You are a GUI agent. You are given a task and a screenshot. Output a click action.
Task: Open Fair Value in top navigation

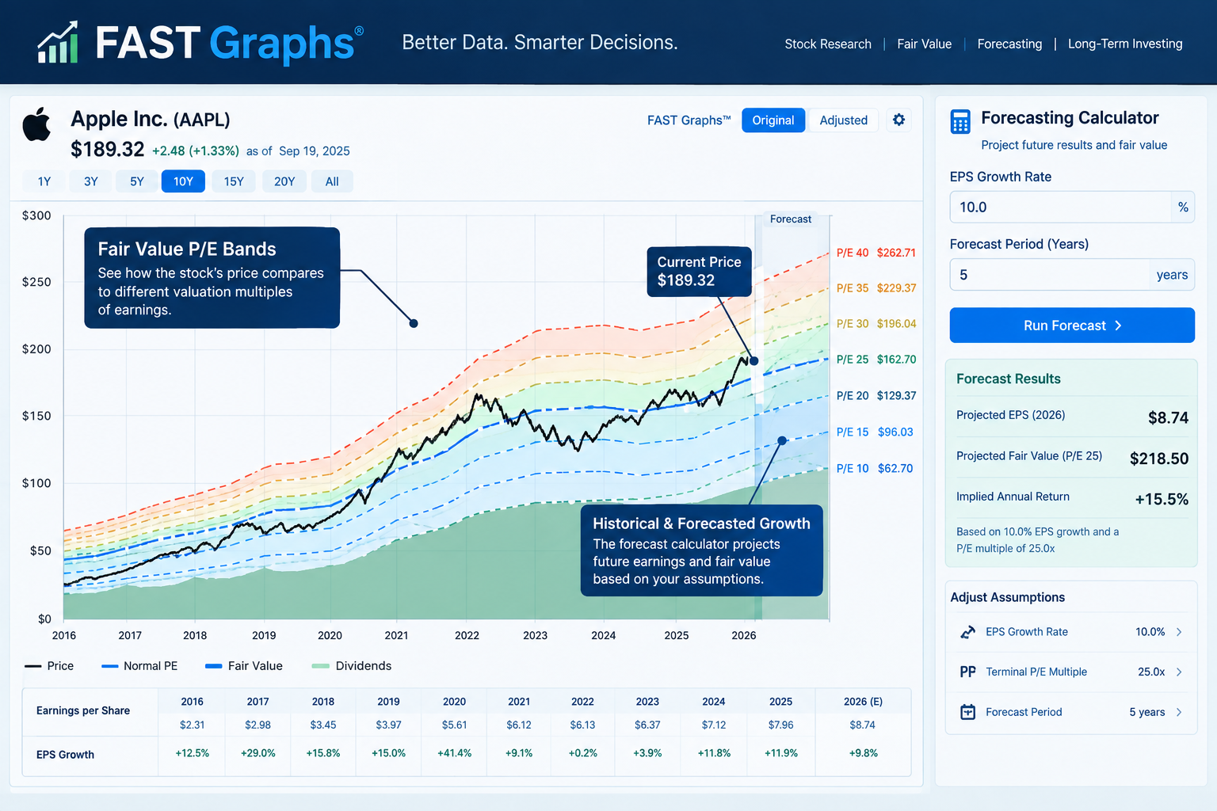924,44
